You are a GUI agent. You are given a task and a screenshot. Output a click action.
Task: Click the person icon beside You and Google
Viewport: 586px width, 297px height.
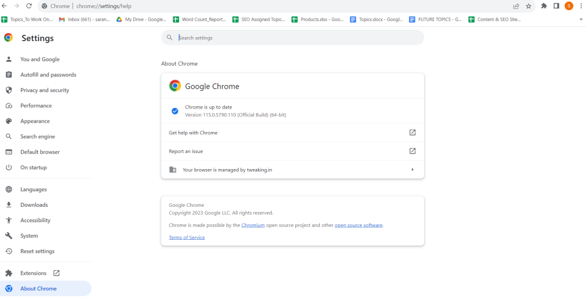pos(9,59)
